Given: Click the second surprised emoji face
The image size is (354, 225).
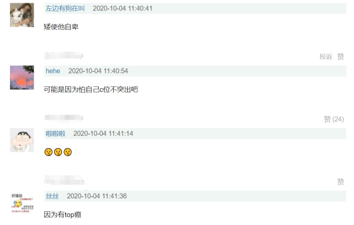Looking at the screenshot, I should (58, 152).
